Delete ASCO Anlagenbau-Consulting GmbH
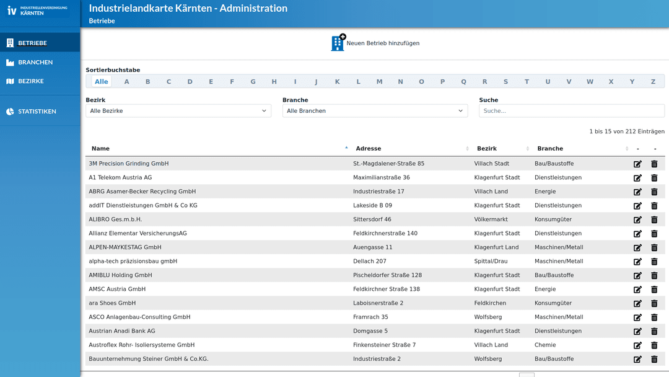 pos(654,317)
